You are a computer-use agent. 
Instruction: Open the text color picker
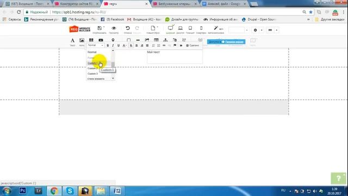(125, 46)
